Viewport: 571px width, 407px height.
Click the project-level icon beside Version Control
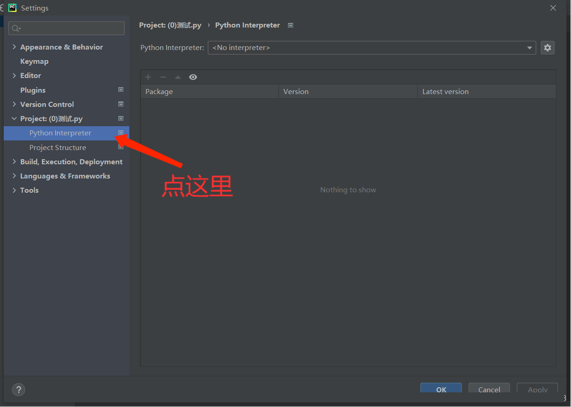point(121,104)
